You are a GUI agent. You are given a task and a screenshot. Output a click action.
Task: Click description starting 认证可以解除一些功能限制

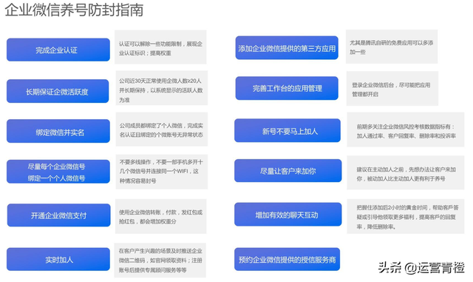160,47
